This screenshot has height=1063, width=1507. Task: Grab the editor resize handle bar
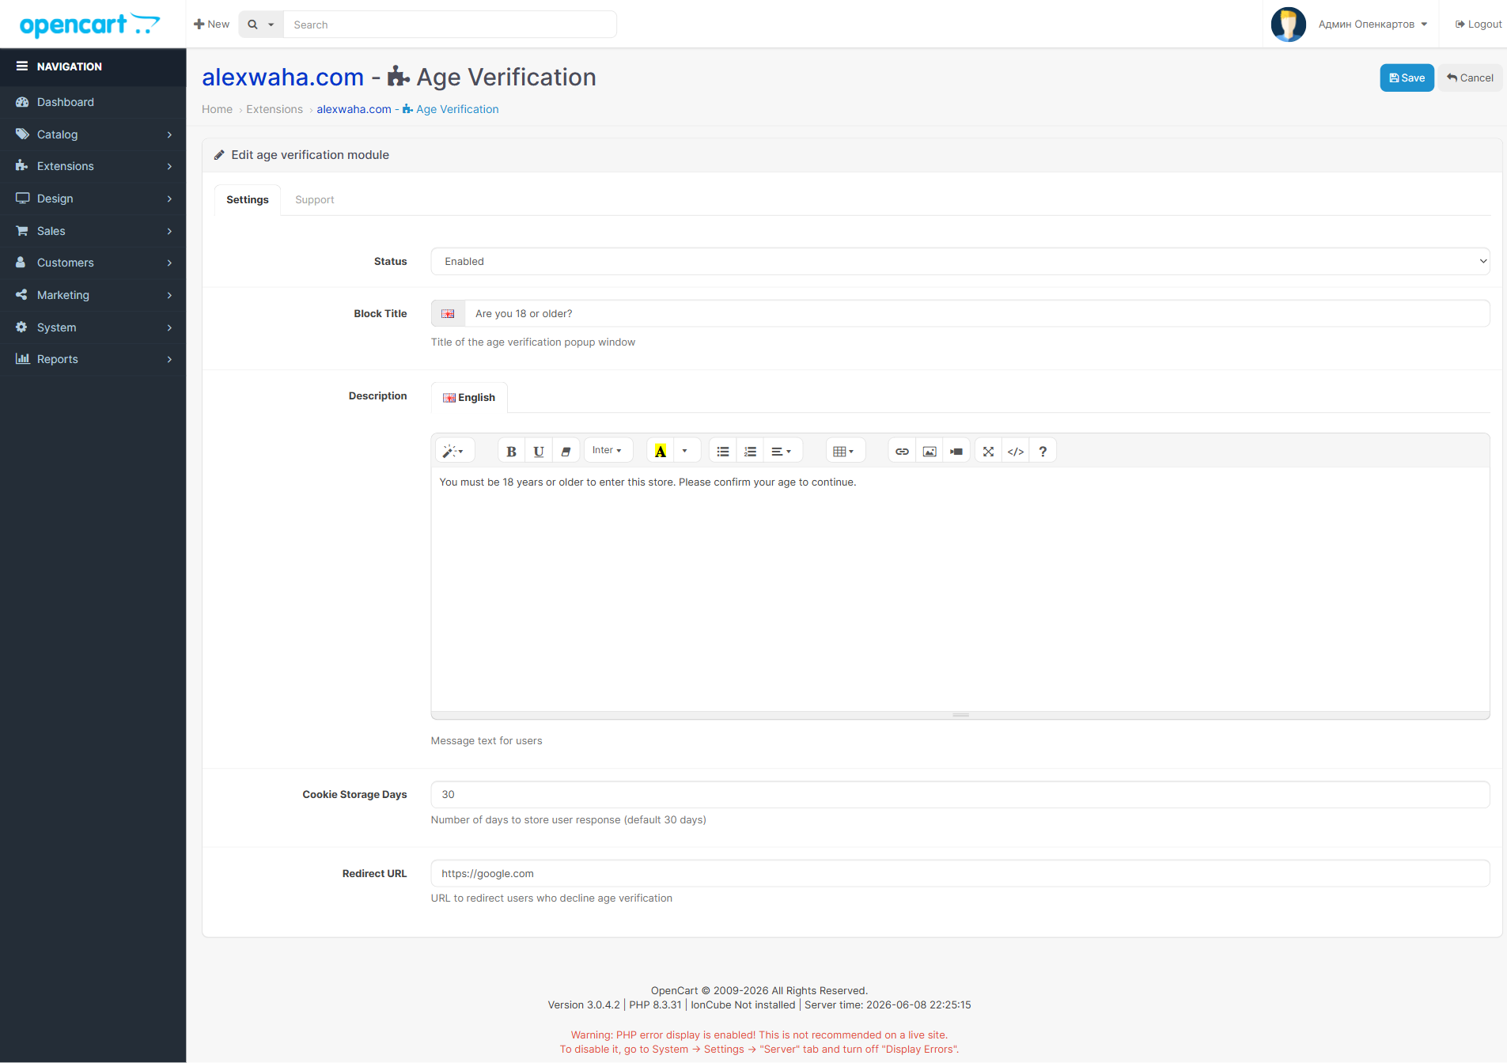[x=960, y=715]
